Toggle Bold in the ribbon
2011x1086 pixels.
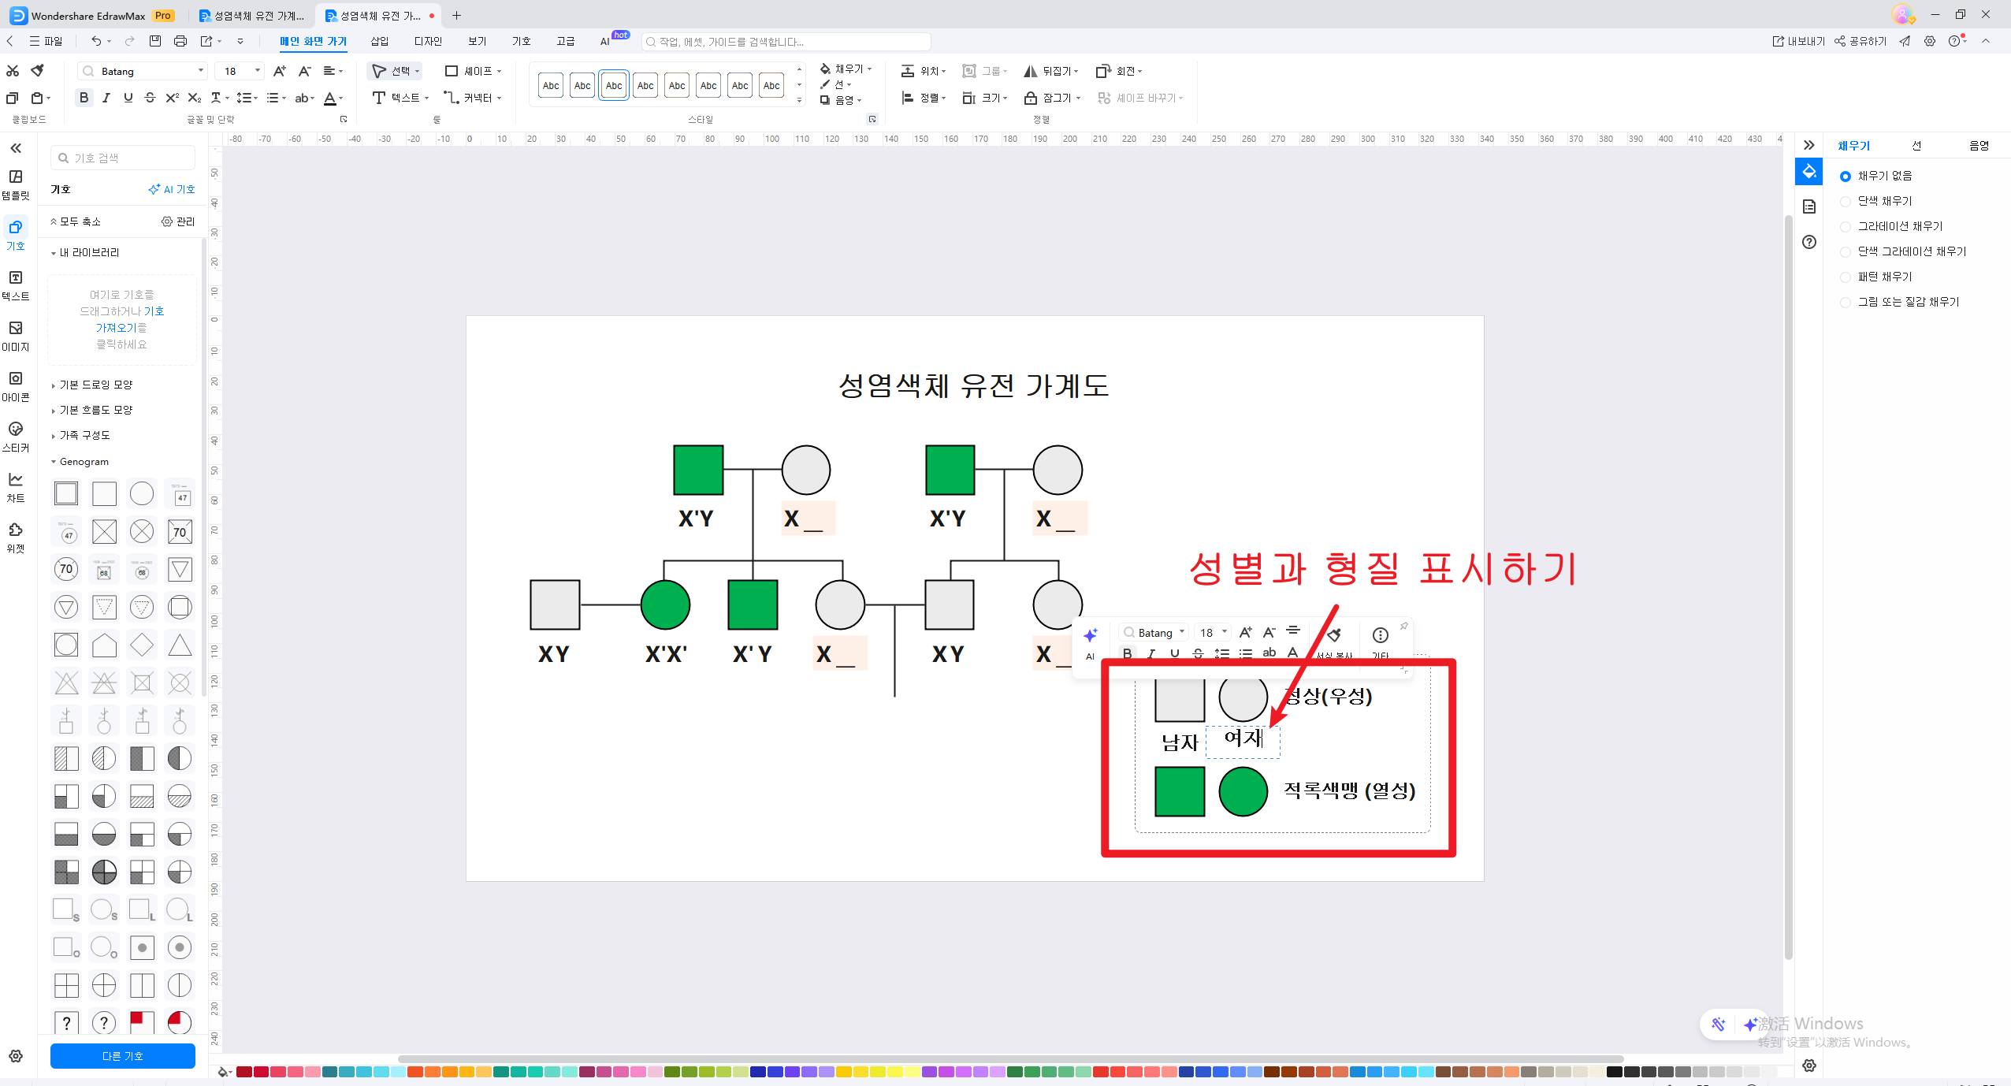pyautogui.click(x=84, y=98)
